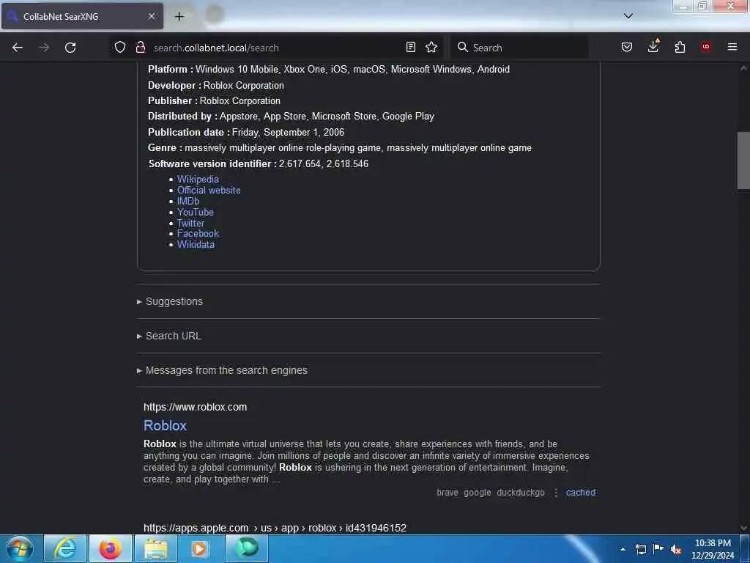The height and width of the screenshot is (563, 750).
Task: Open result options three-dot icon
Action: 556,493
